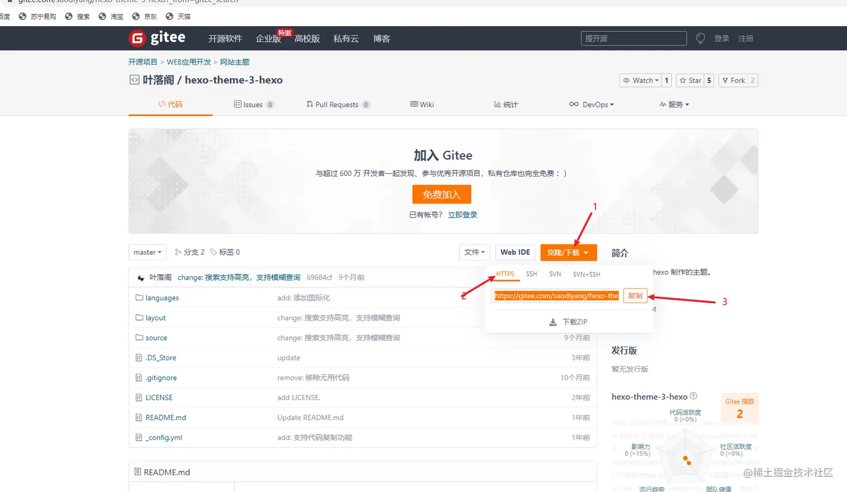The image size is (847, 492).
Task: Select the HTTPS clone tab
Action: pos(505,274)
